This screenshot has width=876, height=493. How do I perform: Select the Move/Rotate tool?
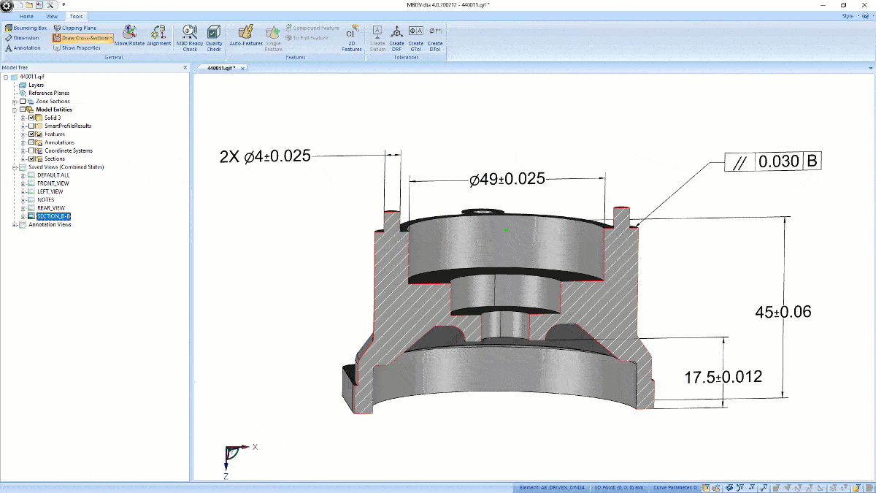(129, 33)
